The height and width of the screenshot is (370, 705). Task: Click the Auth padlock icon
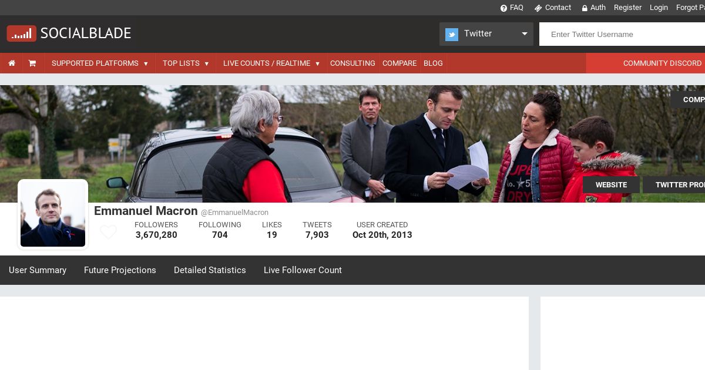click(585, 8)
